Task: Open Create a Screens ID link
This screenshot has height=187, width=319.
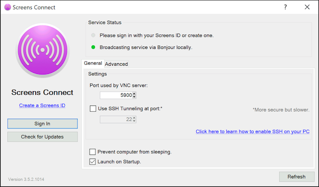Action: coord(42,105)
